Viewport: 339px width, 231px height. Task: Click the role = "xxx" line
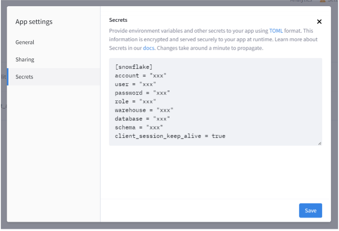[135, 102]
